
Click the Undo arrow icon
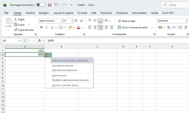[55, 5]
